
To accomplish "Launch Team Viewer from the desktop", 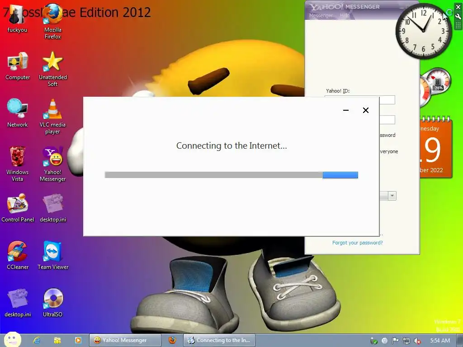I will [x=53, y=256].
